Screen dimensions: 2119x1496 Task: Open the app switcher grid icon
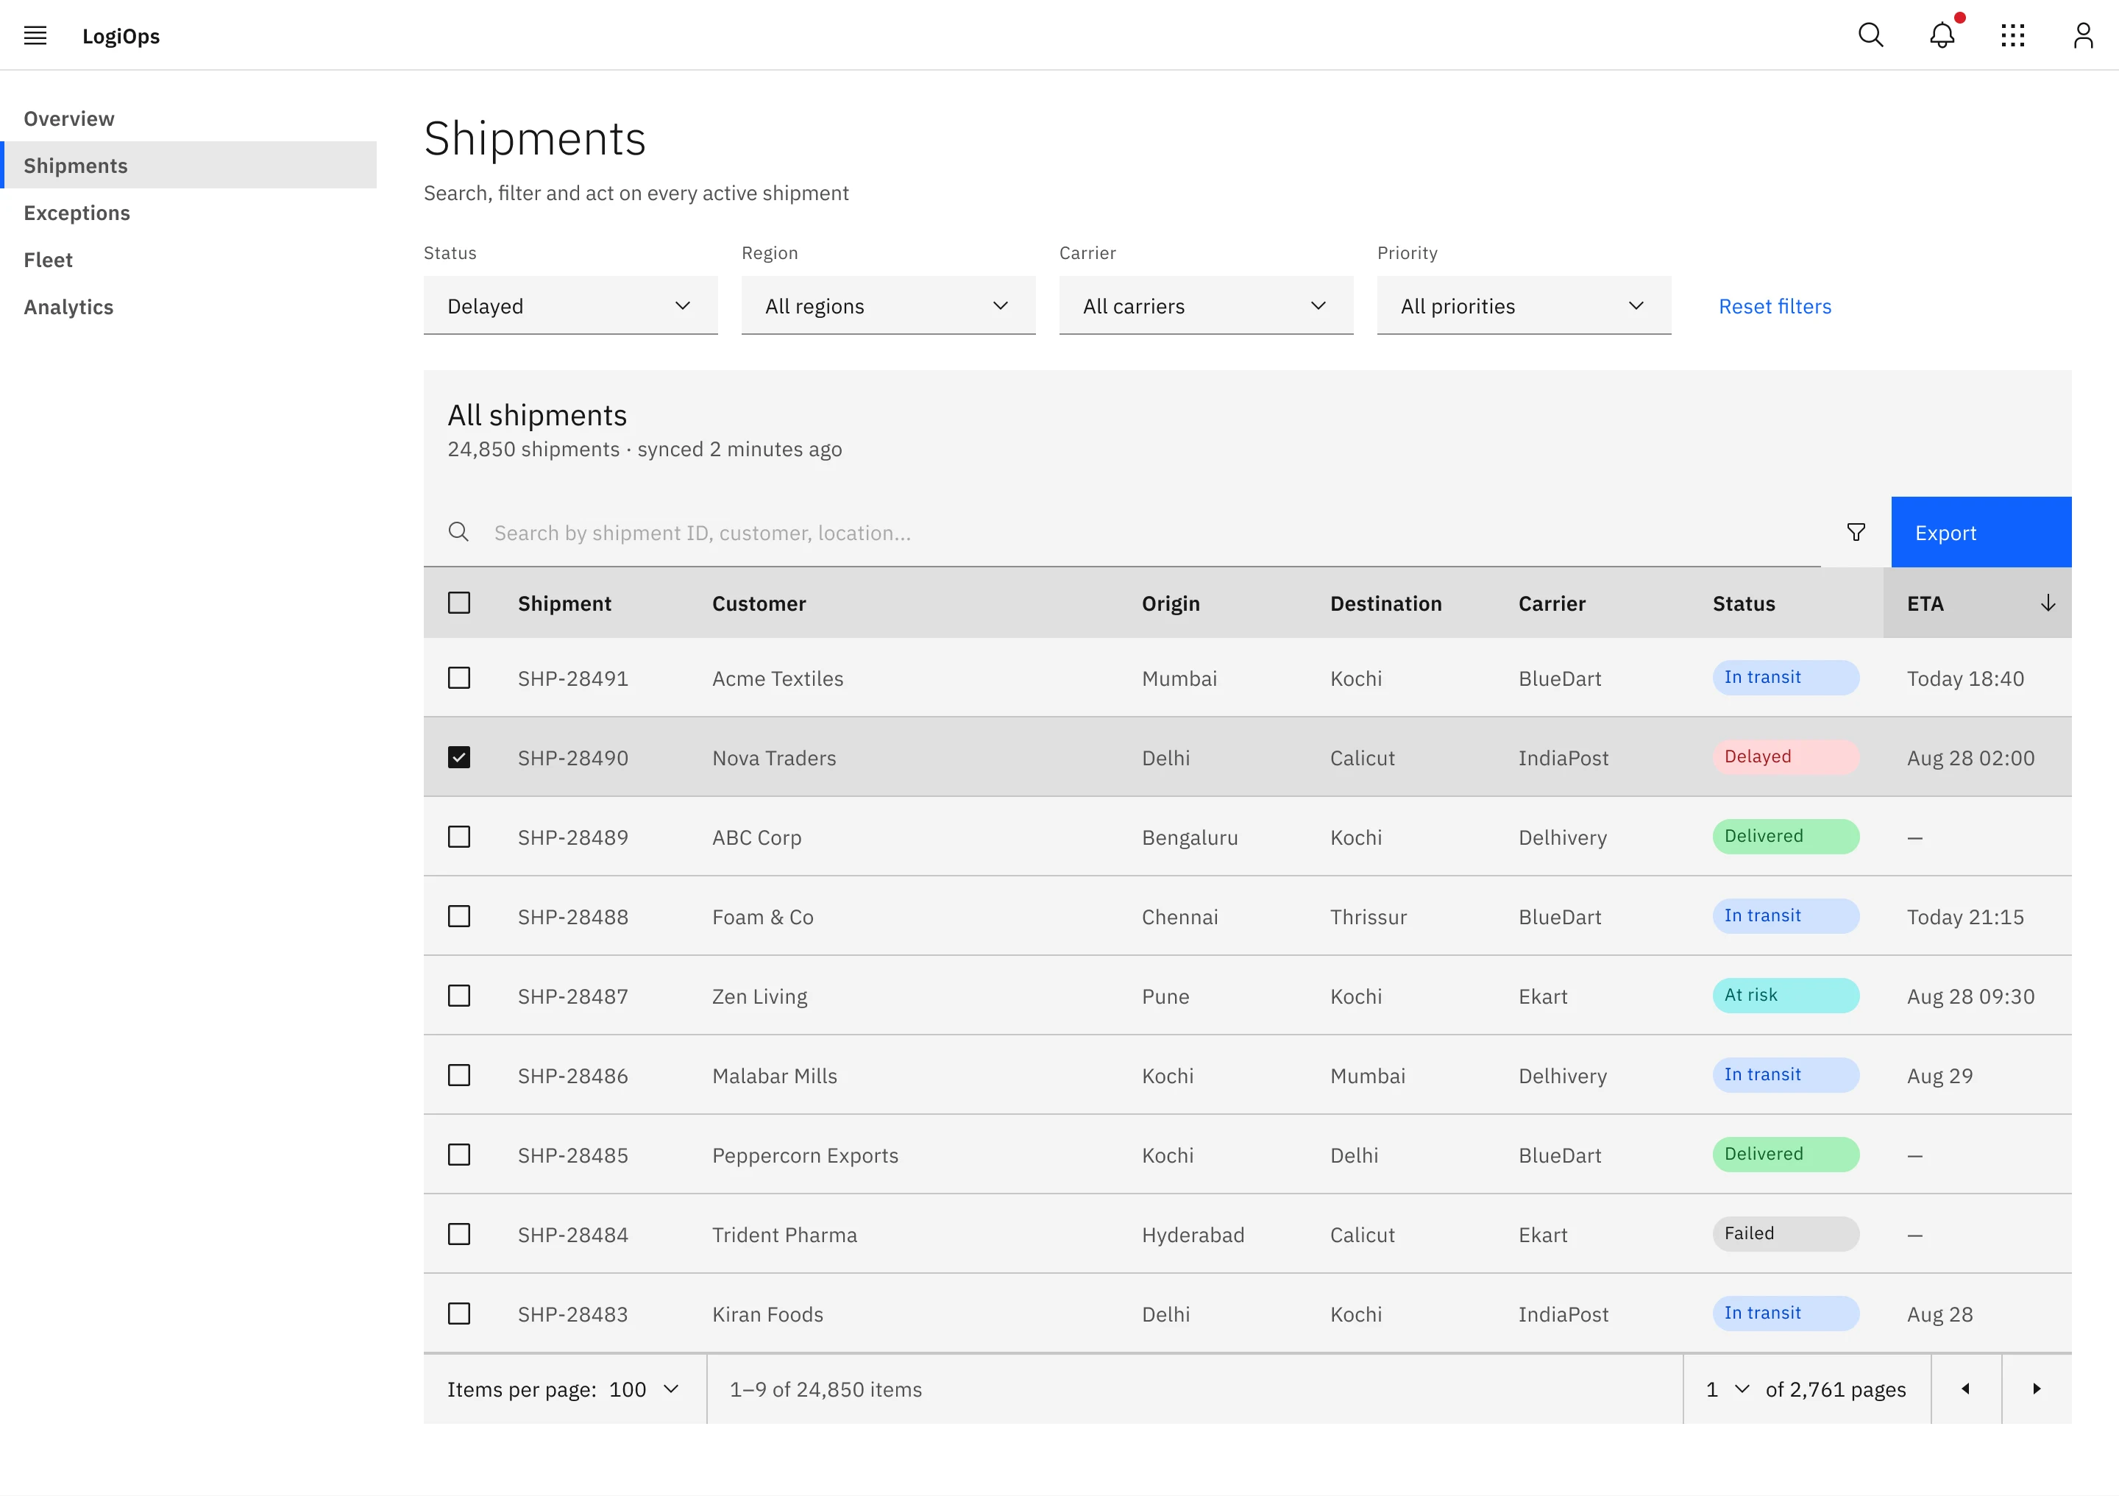pyautogui.click(x=2012, y=35)
